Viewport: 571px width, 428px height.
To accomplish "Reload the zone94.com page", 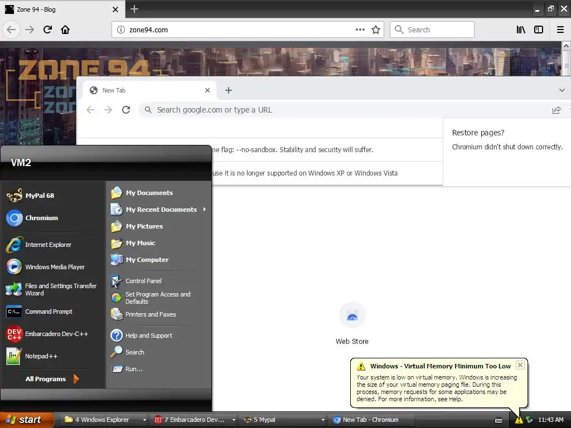I will [47, 30].
